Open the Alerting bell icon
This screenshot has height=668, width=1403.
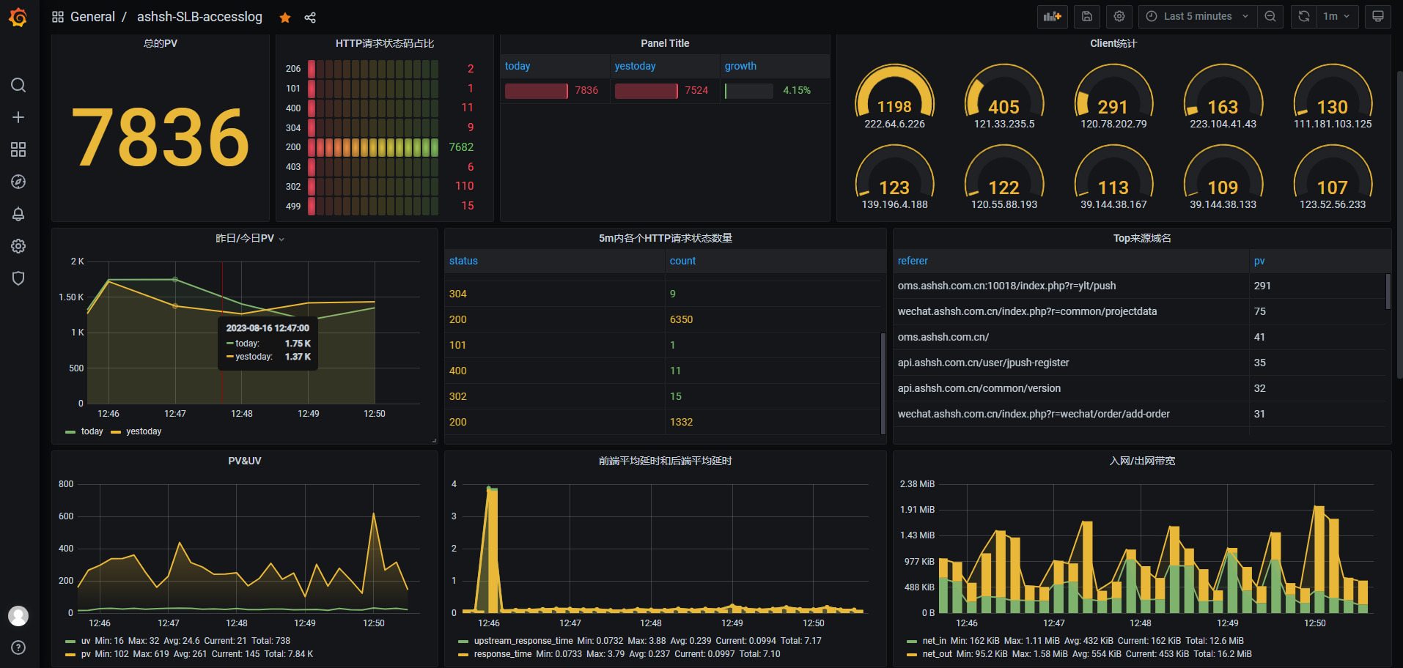[x=18, y=214]
